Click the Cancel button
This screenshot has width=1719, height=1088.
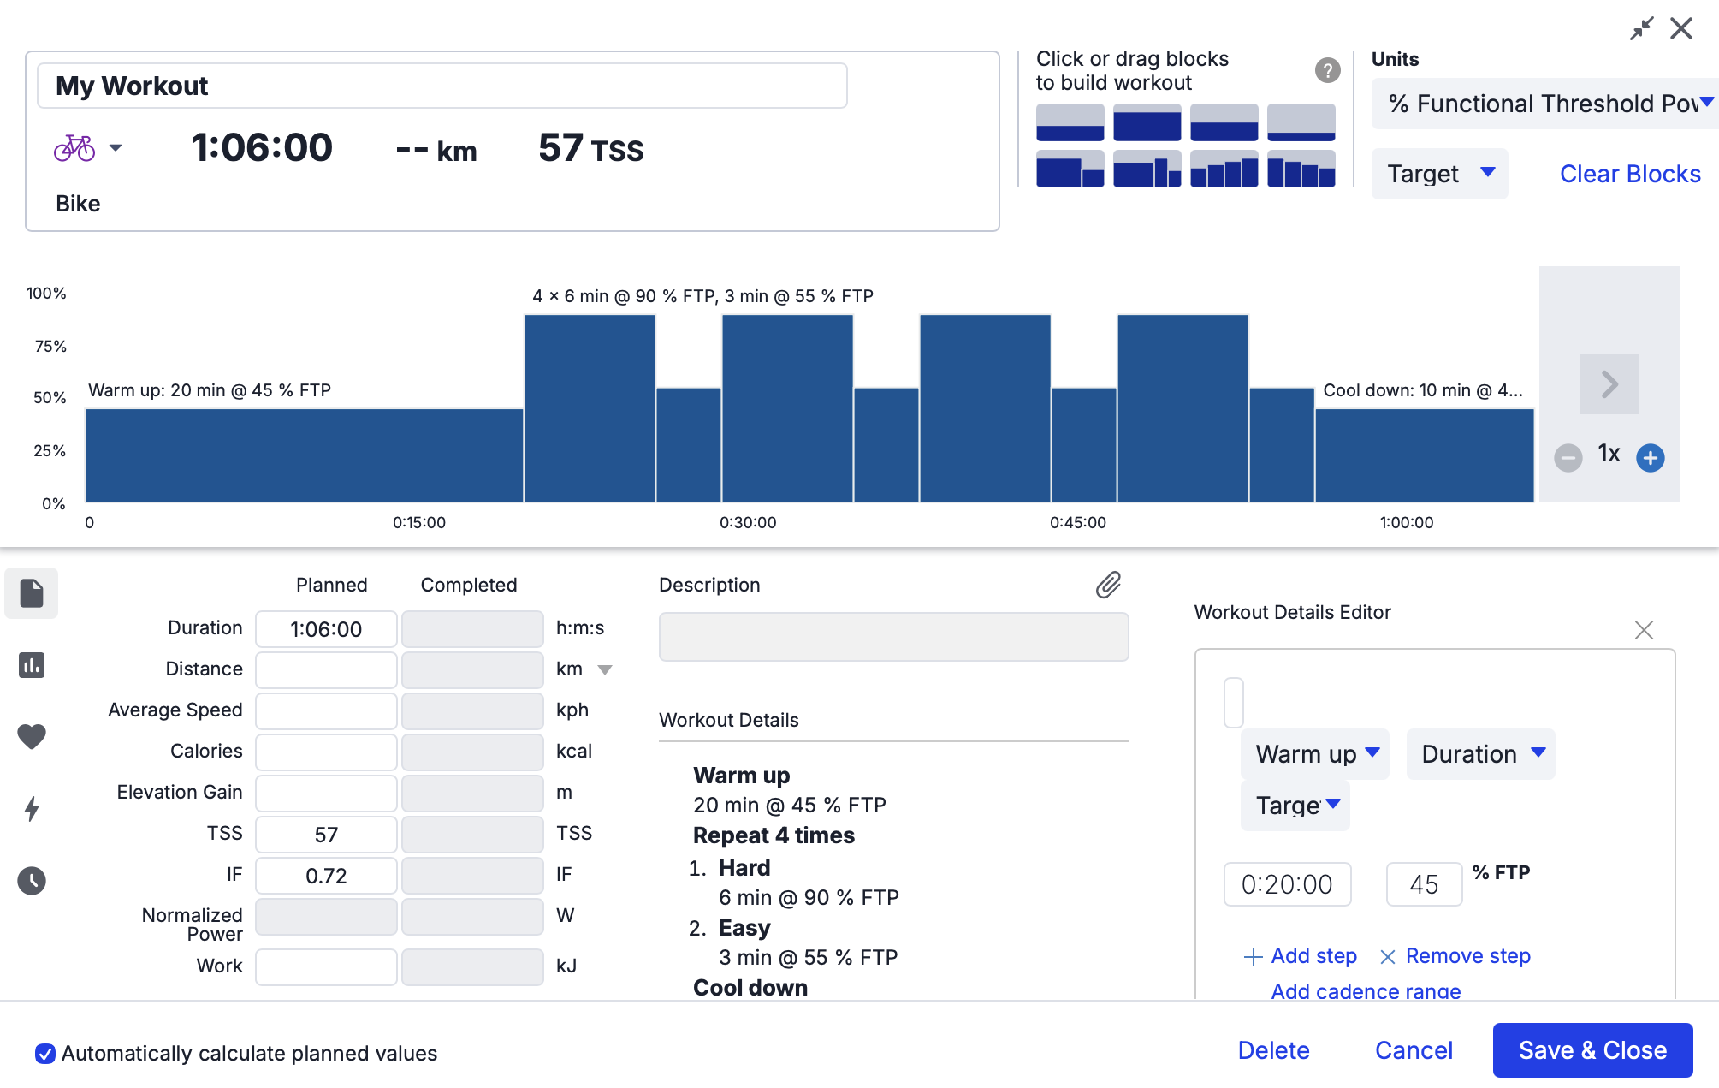coord(1414,1050)
